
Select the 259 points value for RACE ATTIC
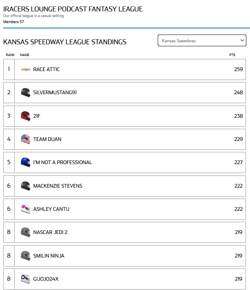(238, 69)
